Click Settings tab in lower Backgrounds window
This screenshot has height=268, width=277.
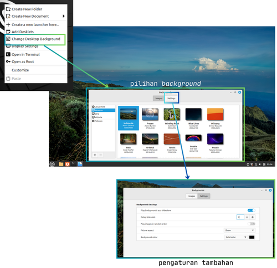(x=204, y=196)
